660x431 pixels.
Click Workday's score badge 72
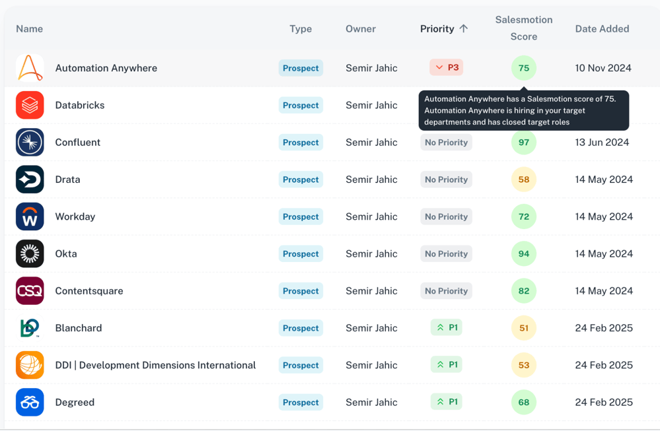click(x=524, y=216)
